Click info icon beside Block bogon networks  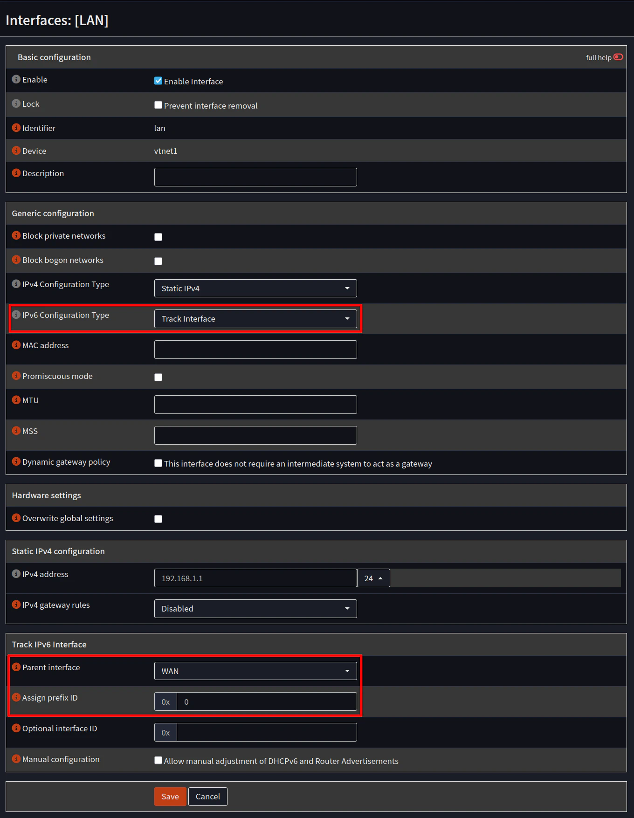16,260
